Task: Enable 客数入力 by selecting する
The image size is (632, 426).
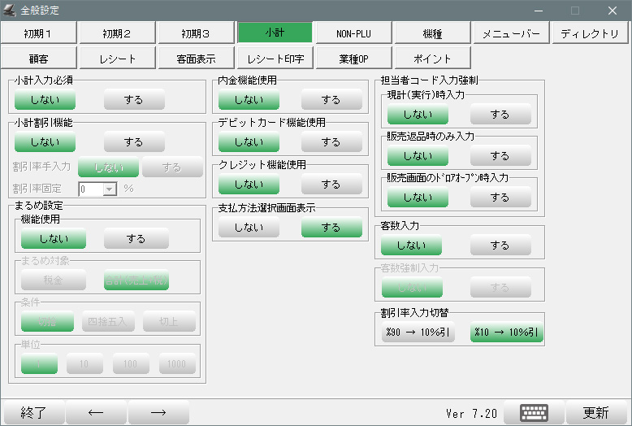Action: tap(500, 245)
